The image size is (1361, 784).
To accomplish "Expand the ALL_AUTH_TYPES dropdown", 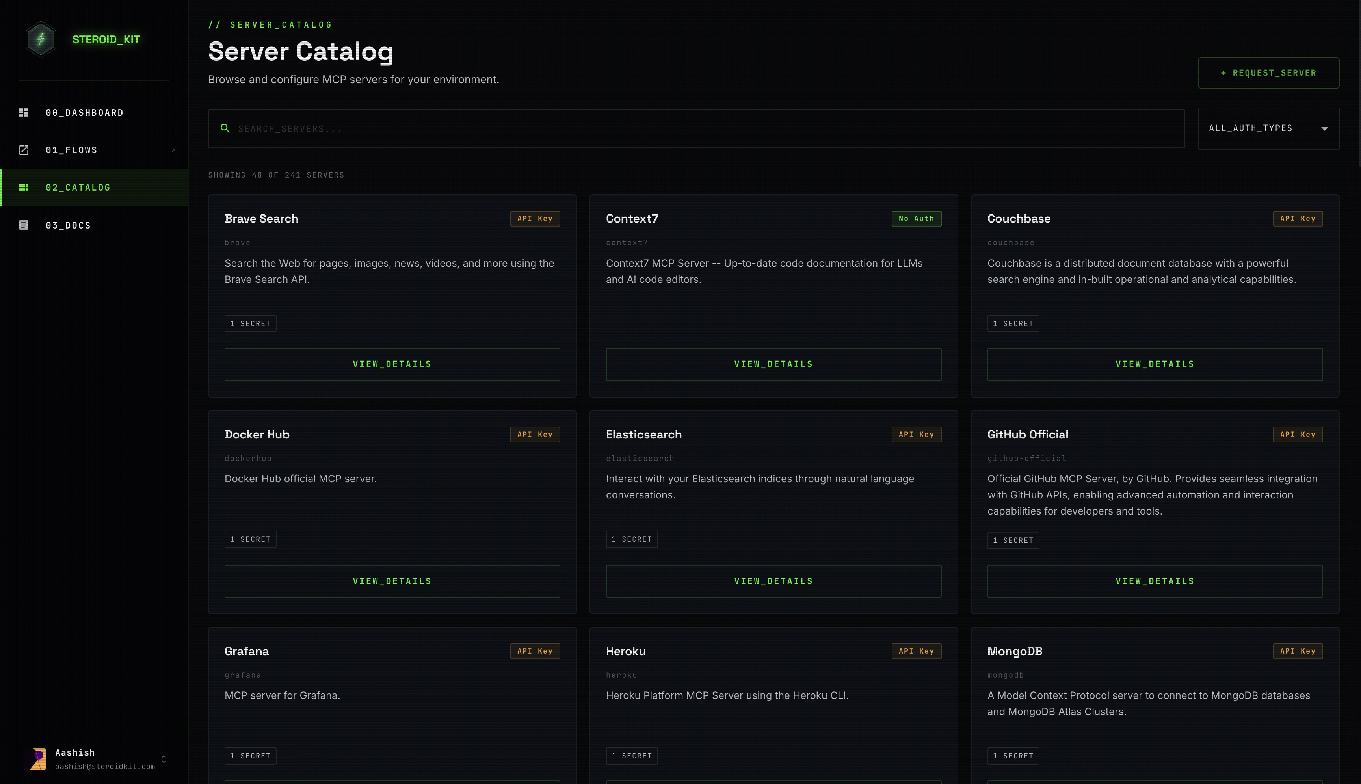I will click(1268, 128).
